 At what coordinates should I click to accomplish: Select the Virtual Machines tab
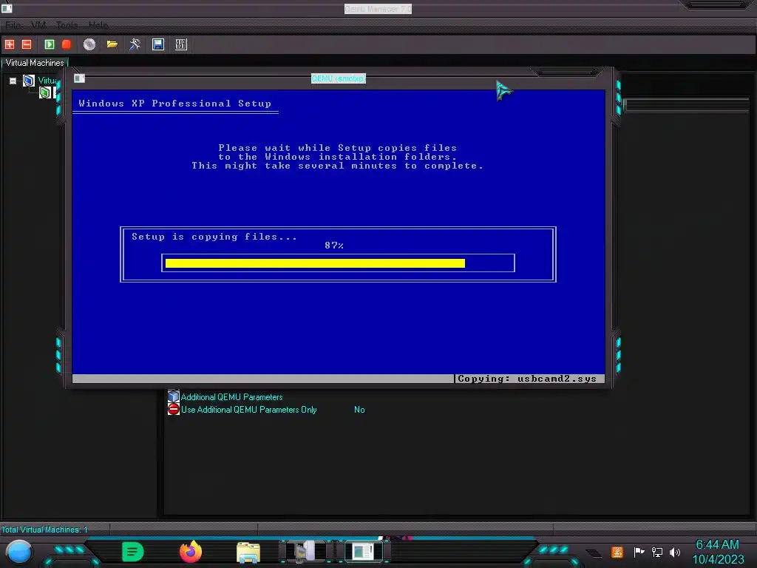pyautogui.click(x=35, y=63)
